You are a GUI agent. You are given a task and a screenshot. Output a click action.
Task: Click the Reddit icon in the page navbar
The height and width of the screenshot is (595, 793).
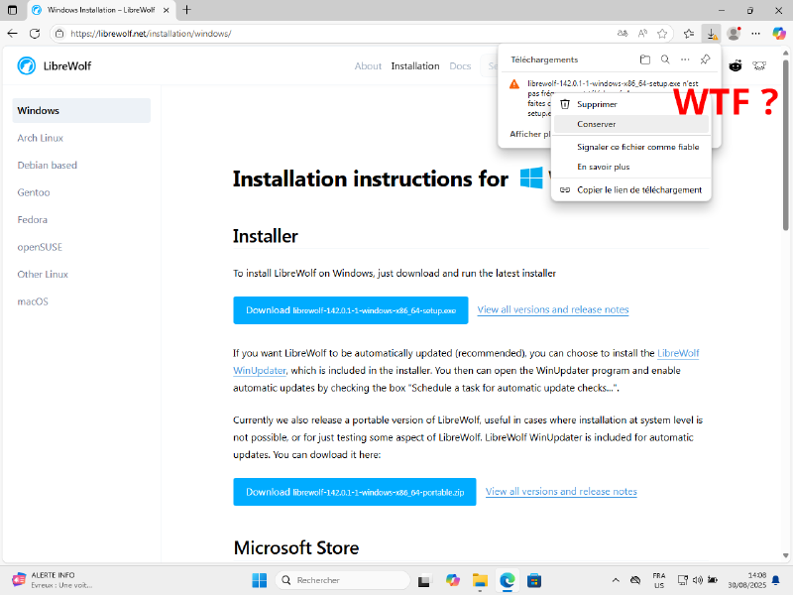point(736,65)
